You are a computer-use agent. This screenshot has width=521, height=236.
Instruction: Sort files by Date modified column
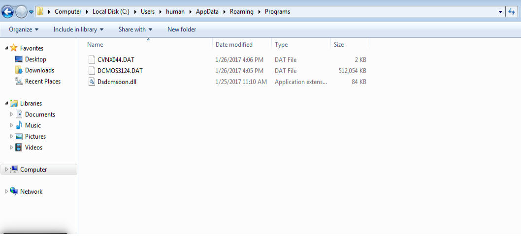click(x=234, y=45)
